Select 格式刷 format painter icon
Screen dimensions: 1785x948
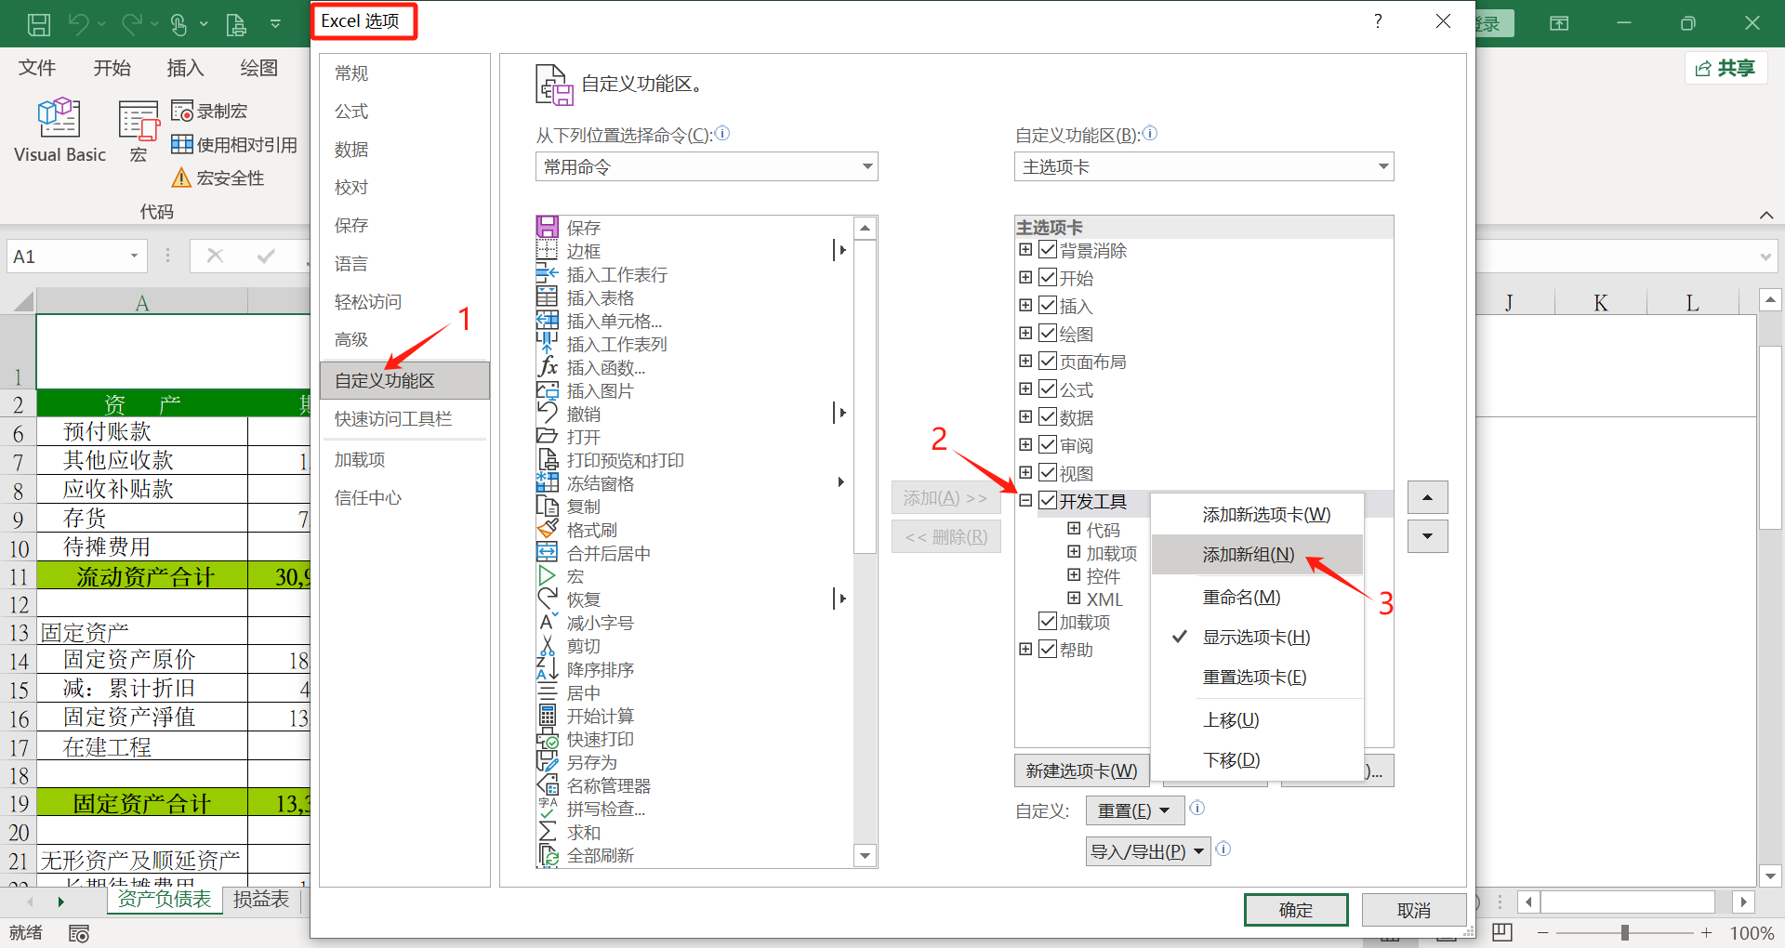tap(548, 529)
